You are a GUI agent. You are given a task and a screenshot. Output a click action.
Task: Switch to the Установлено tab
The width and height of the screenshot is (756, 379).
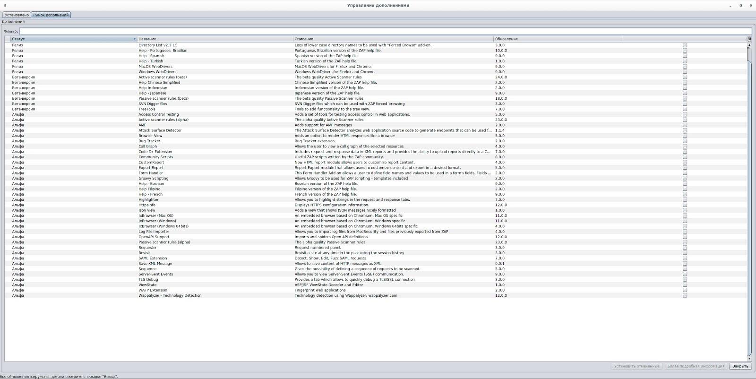17,15
